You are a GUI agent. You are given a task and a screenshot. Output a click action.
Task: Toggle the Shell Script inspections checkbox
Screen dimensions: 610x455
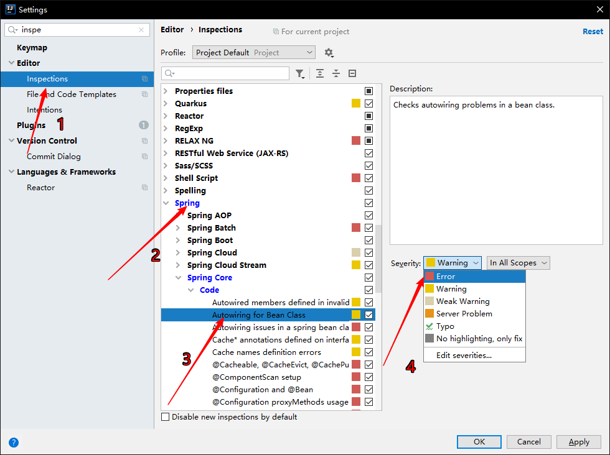coord(368,178)
